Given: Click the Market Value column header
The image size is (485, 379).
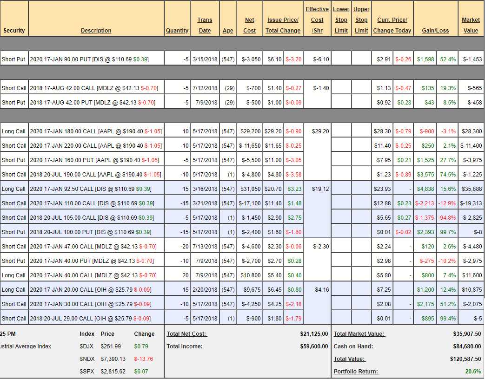Looking at the screenshot, I should [471, 26].
